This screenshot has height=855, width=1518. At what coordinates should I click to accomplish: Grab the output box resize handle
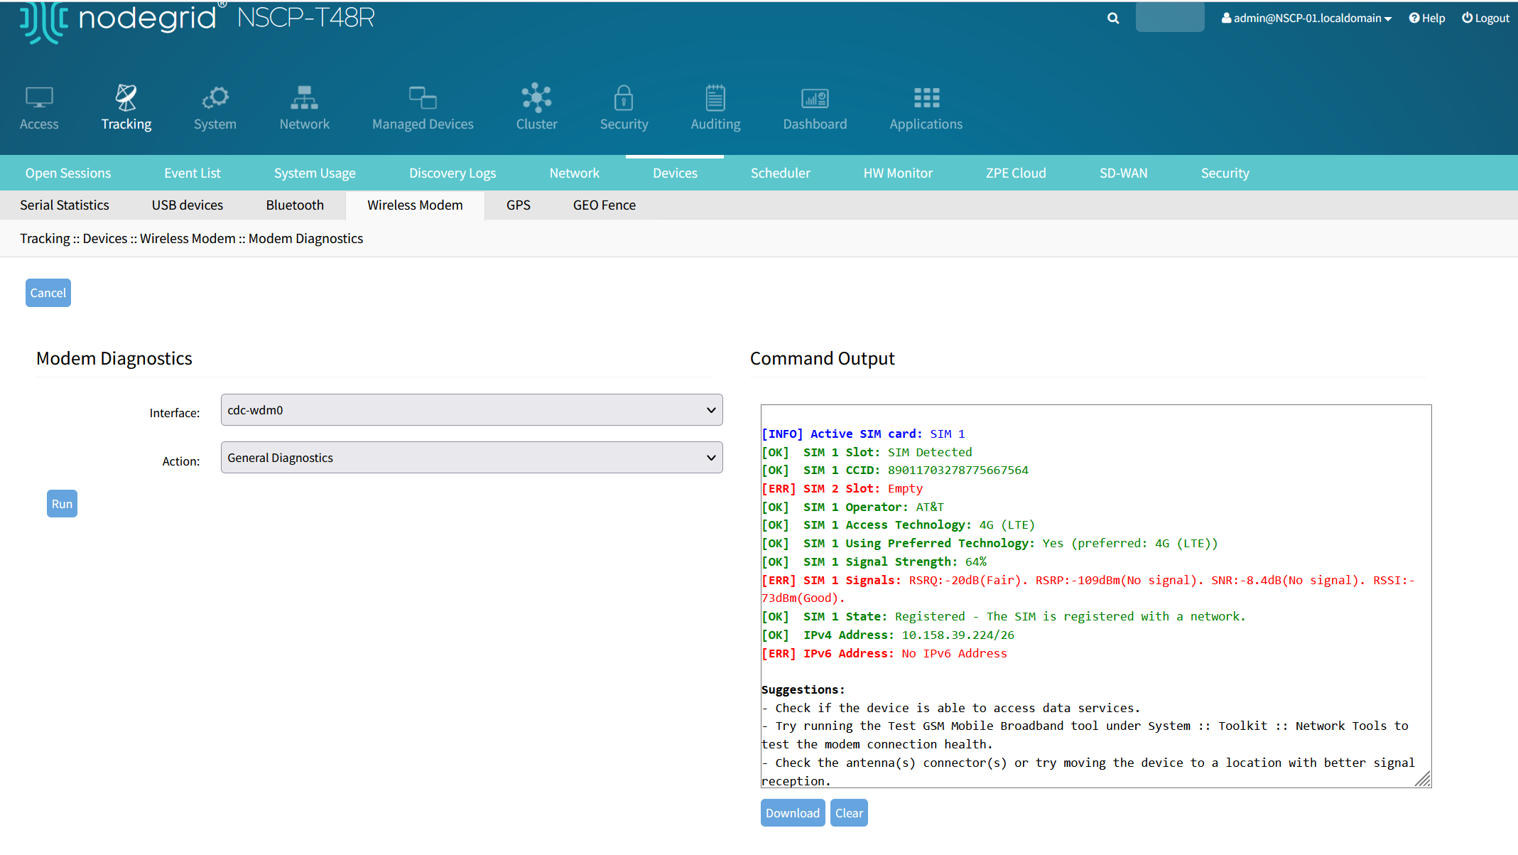[x=1423, y=780]
